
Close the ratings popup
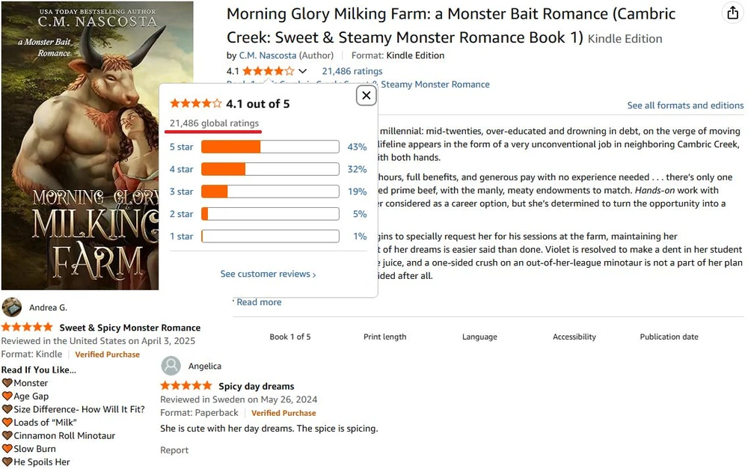coord(366,95)
